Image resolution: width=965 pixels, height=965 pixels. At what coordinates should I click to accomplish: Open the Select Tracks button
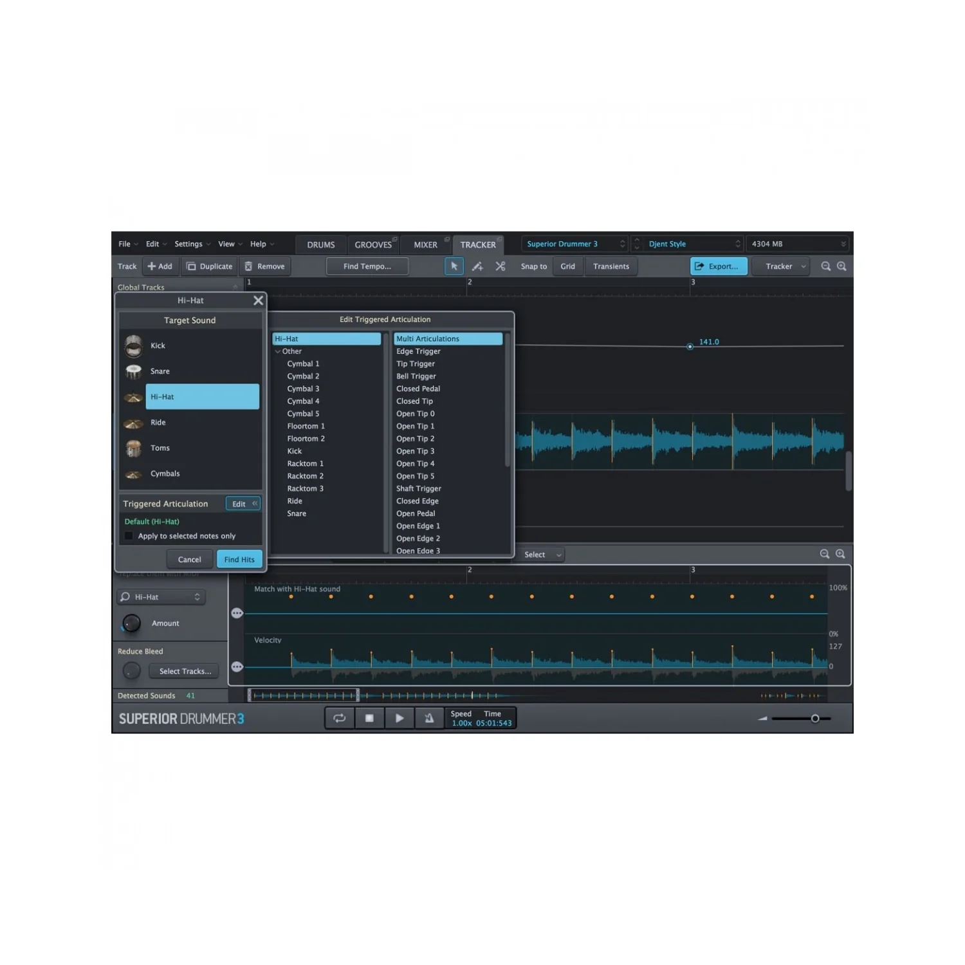(185, 671)
